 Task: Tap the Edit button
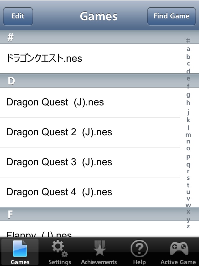tap(18, 16)
